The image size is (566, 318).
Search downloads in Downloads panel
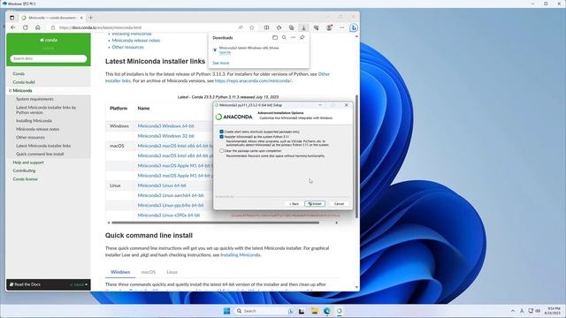[284, 37]
